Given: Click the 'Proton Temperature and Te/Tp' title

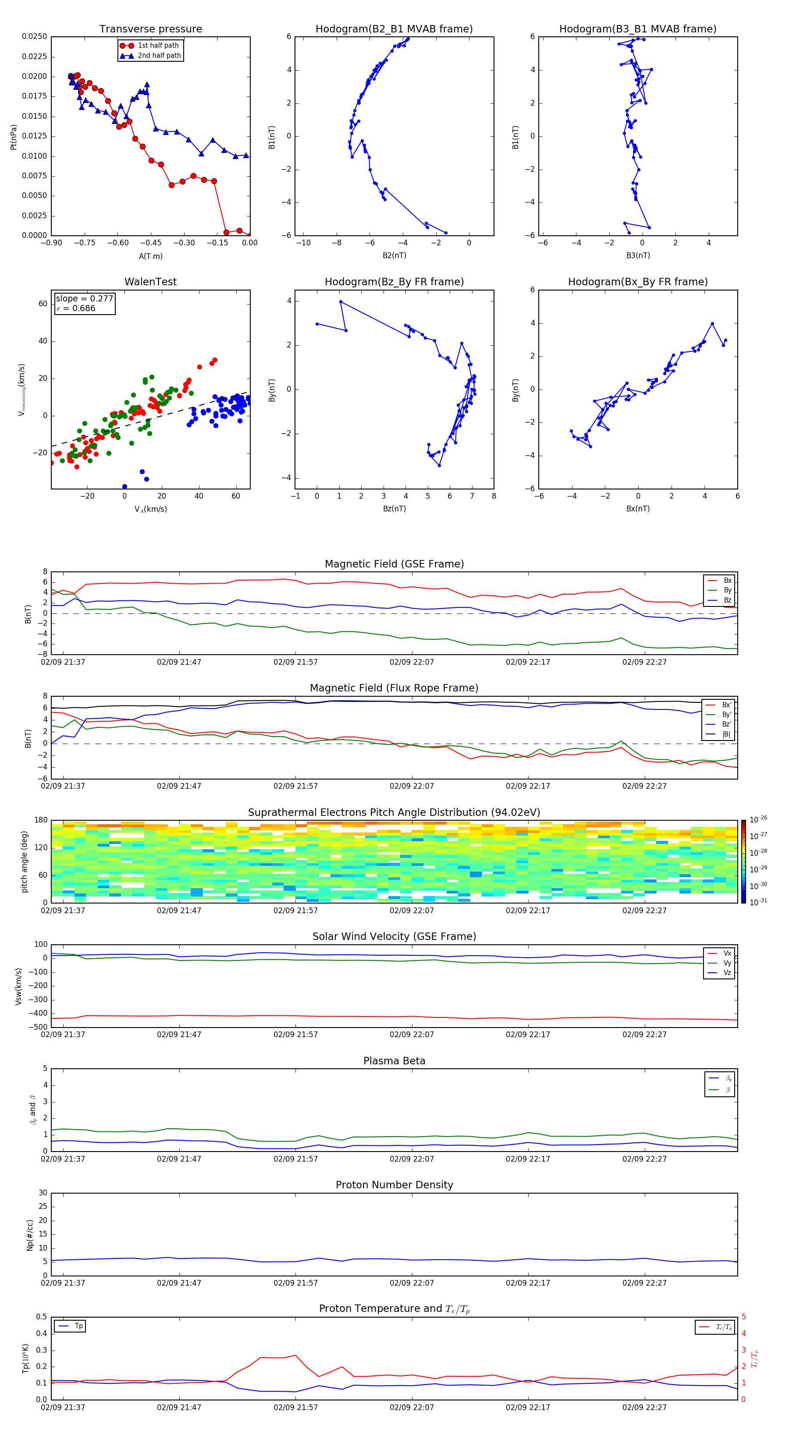Looking at the screenshot, I should coord(394,1309).
